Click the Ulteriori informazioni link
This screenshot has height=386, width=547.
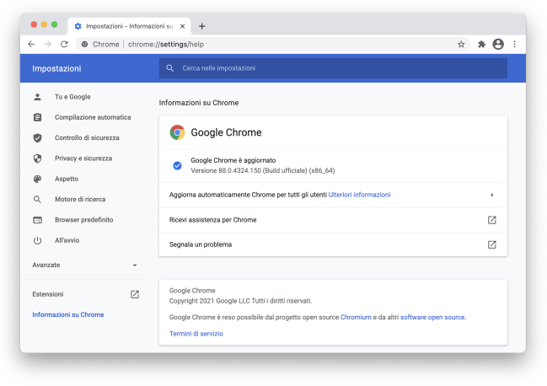(x=359, y=195)
